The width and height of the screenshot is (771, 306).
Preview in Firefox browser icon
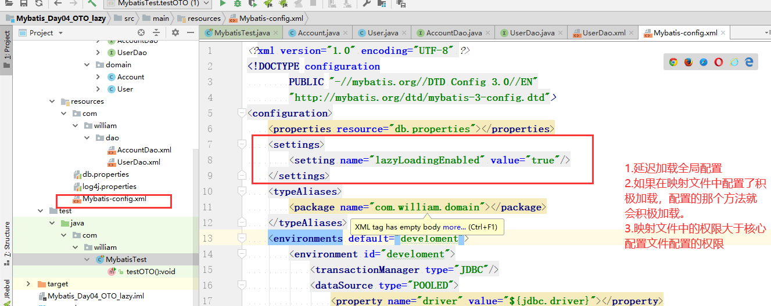click(x=688, y=62)
